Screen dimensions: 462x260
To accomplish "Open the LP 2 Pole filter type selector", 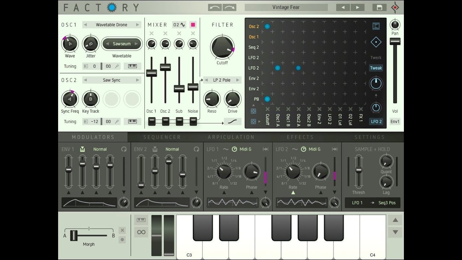I will 222,80.
